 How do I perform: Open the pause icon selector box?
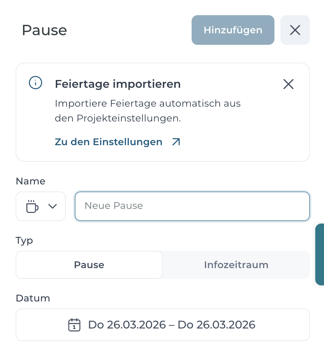click(x=41, y=206)
